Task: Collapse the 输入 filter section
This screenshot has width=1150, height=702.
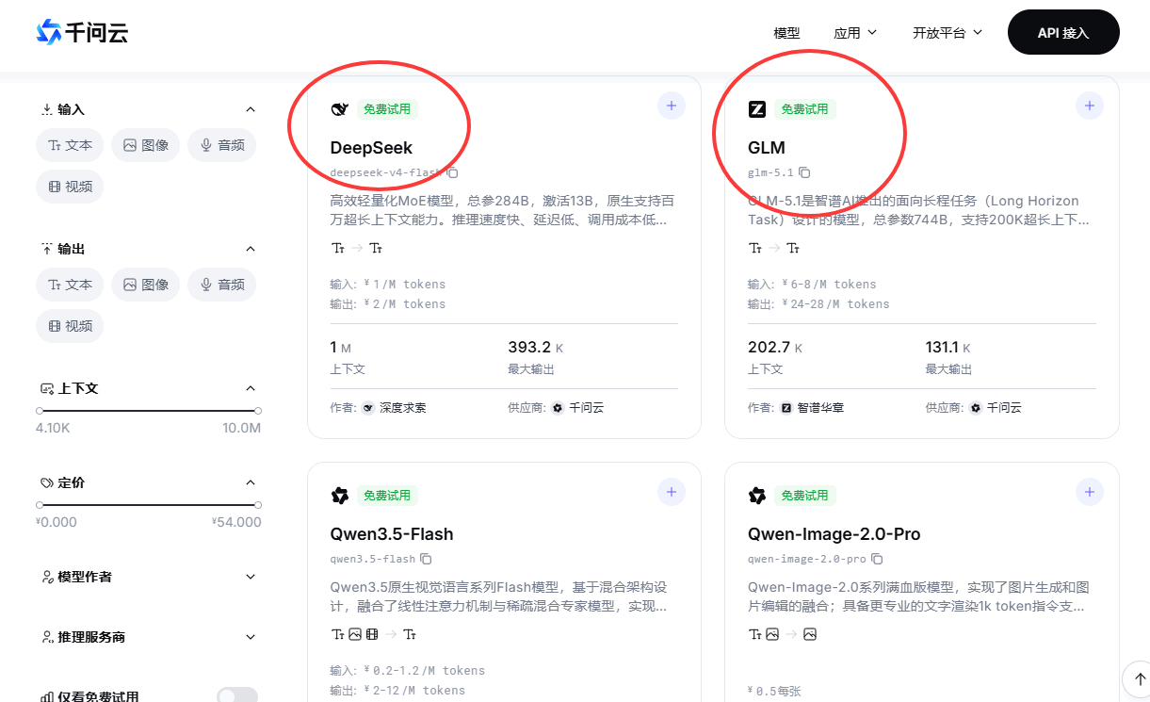Action: pos(251,109)
